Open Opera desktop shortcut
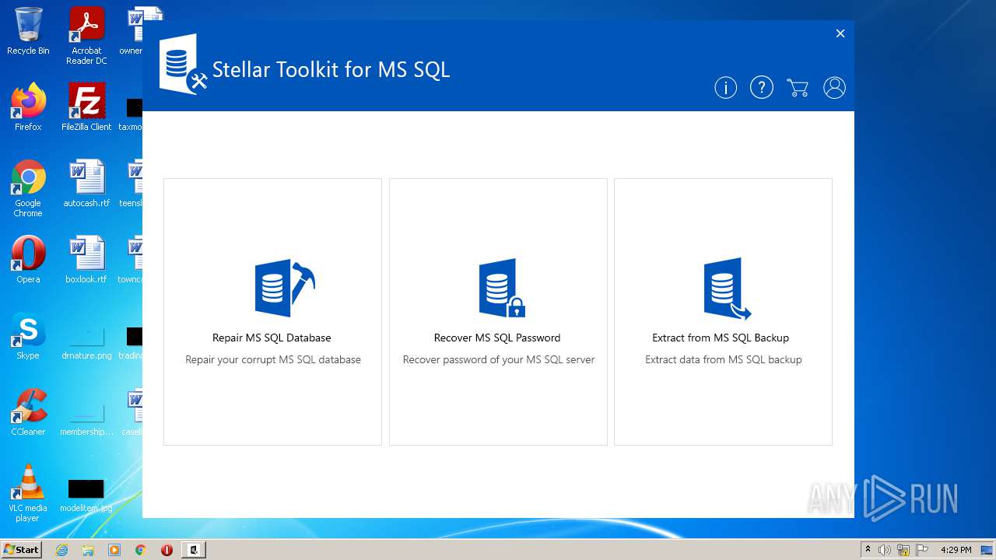The height and width of the screenshot is (560, 996). click(28, 260)
